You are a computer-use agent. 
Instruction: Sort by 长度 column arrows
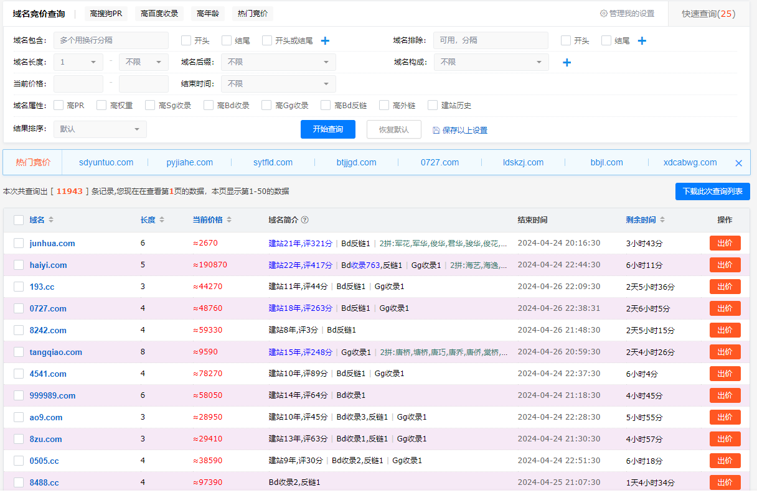point(162,220)
